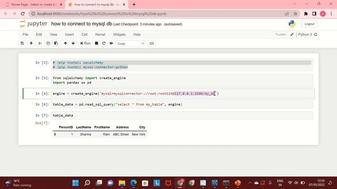Viewport: 337px width, 189px height.
Task: Click the Jupyter logo
Action: [33, 24]
